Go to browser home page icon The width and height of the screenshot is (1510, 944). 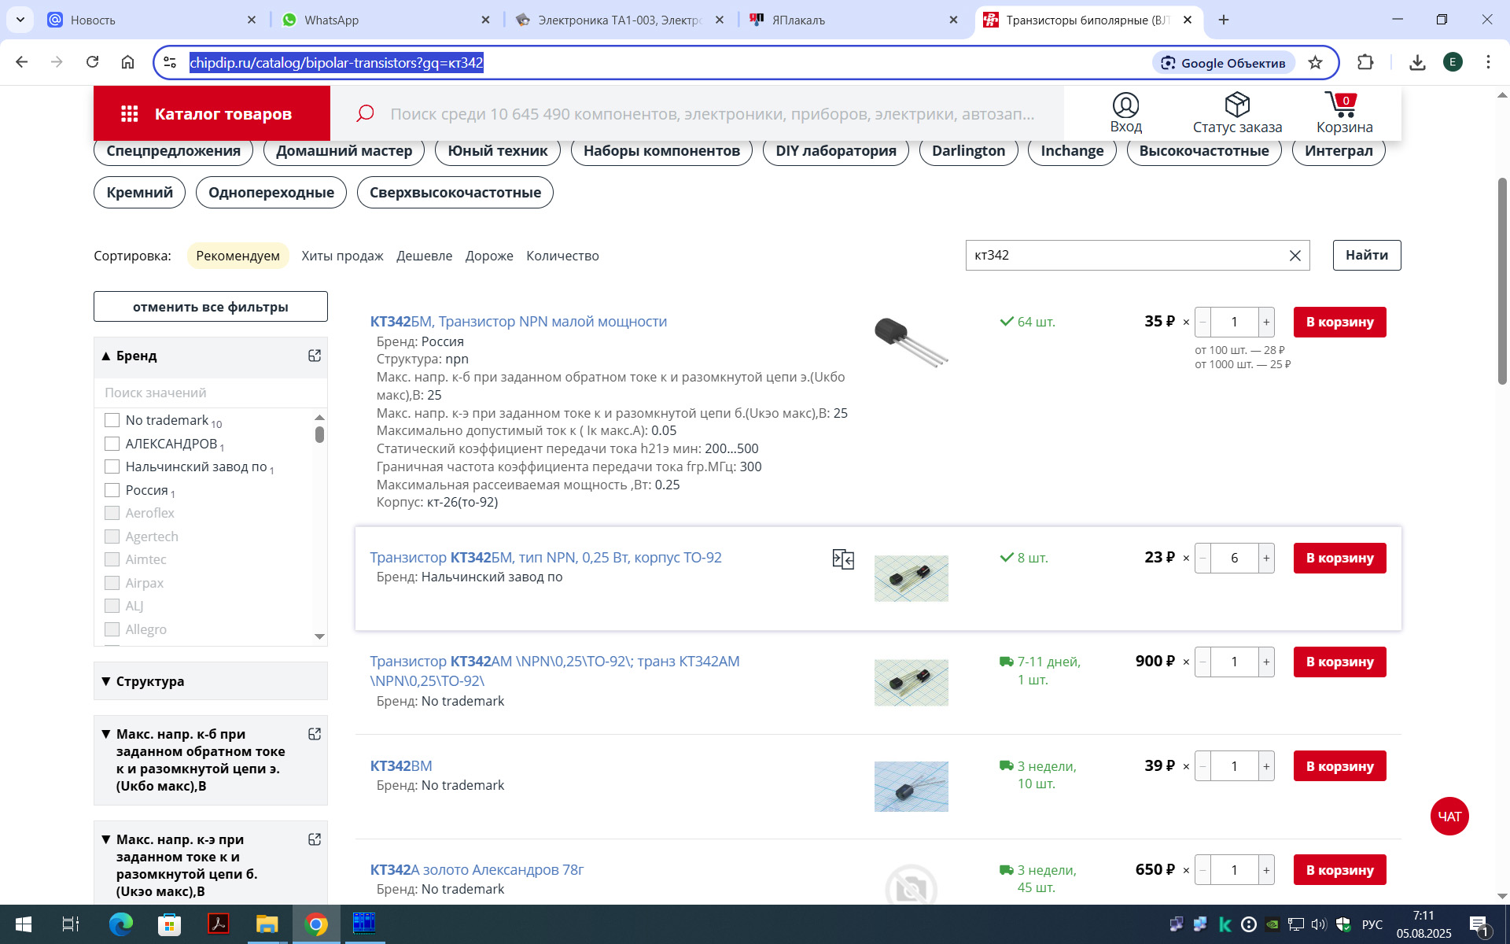click(127, 62)
